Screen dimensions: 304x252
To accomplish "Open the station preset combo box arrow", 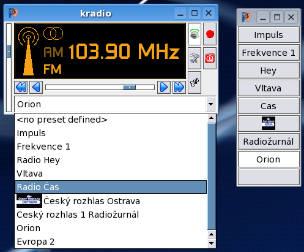I will (x=210, y=104).
